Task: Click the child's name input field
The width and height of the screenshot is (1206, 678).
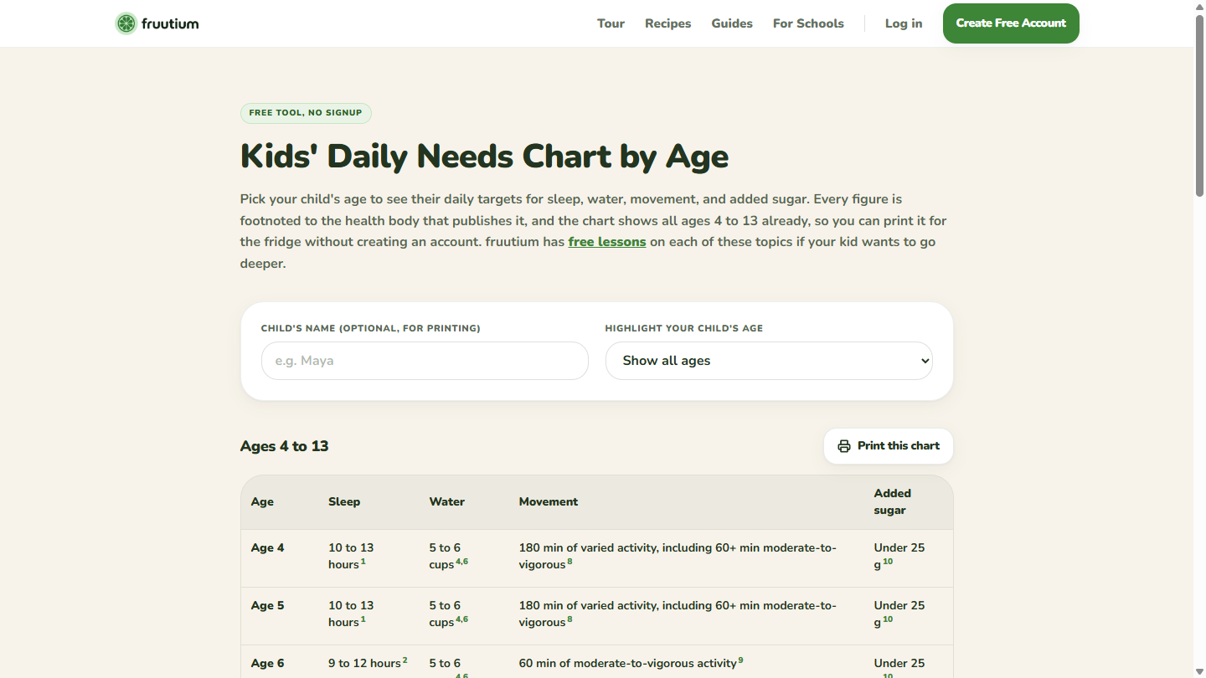Action: (x=425, y=361)
